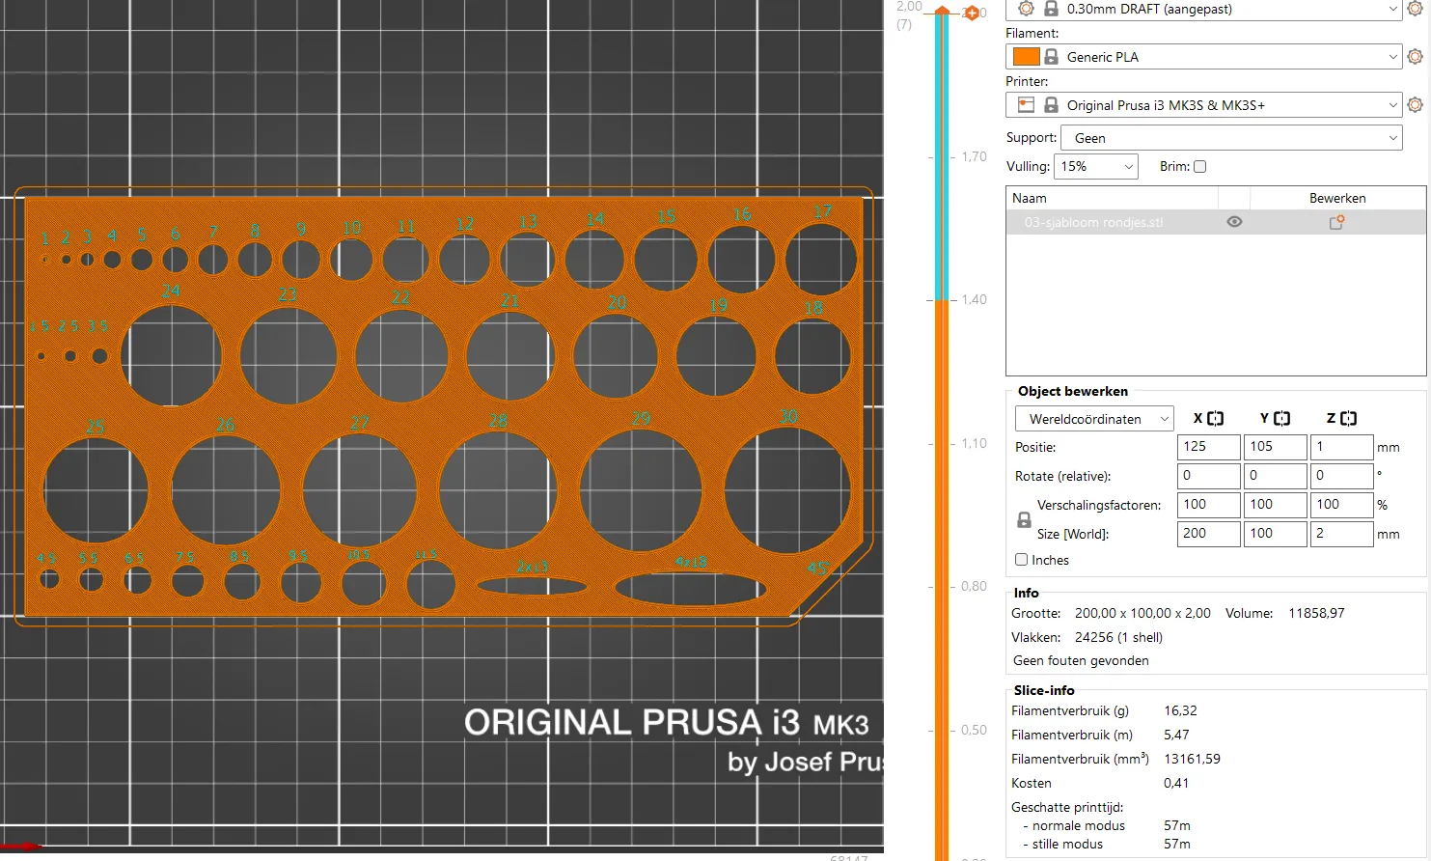This screenshot has height=861, width=1431.
Task: Click the orange filament color swatch
Action: pos(1026,56)
